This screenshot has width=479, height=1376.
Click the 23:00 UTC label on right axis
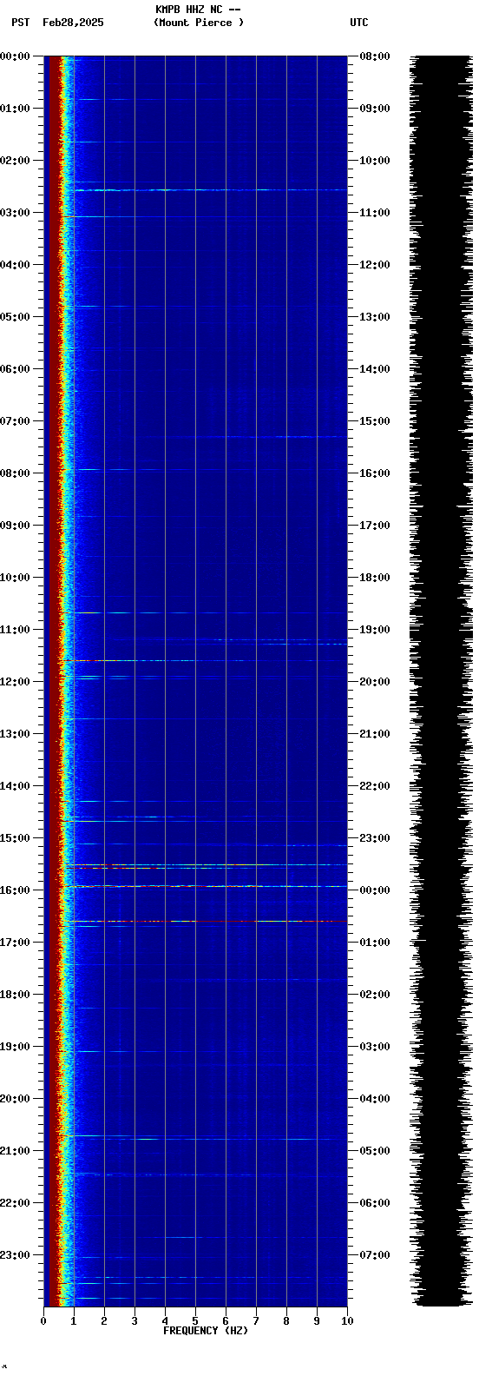[x=374, y=838]
